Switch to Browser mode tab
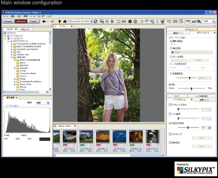 point(8,22)
